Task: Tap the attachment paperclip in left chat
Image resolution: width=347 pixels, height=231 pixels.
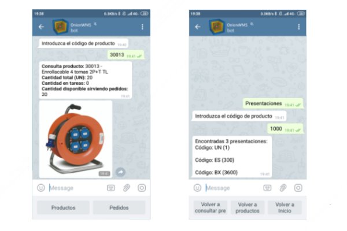Action: pyautogui.click(x=127, y=188)
